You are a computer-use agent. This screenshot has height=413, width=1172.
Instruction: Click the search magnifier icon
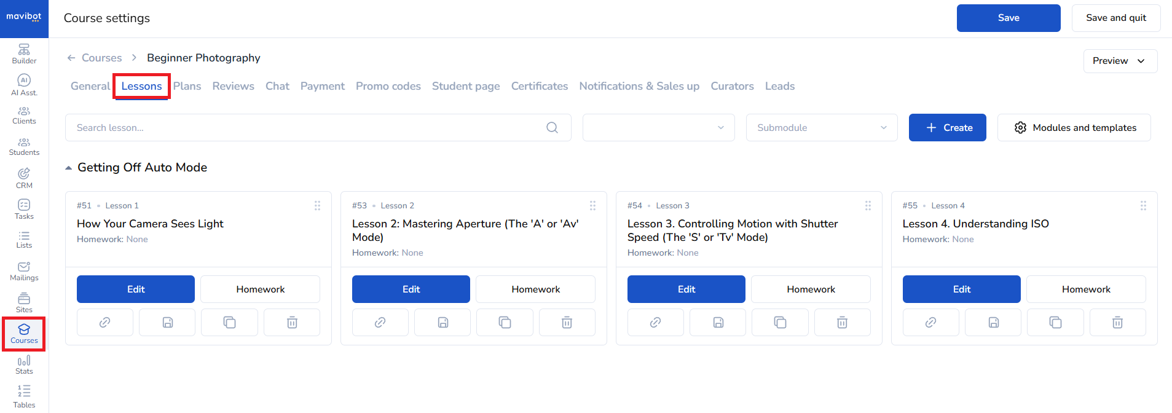tap(552, 128)
